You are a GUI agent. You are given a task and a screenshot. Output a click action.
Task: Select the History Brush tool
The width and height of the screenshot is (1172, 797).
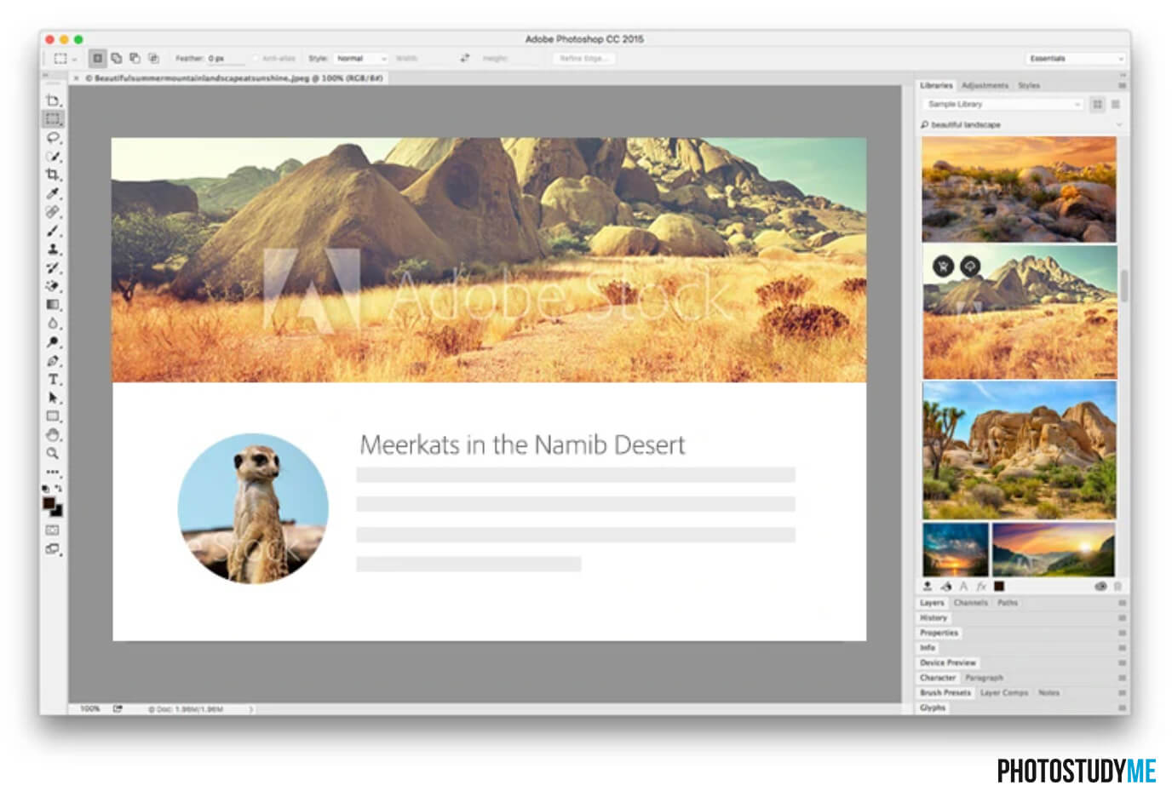coord(53,268)
